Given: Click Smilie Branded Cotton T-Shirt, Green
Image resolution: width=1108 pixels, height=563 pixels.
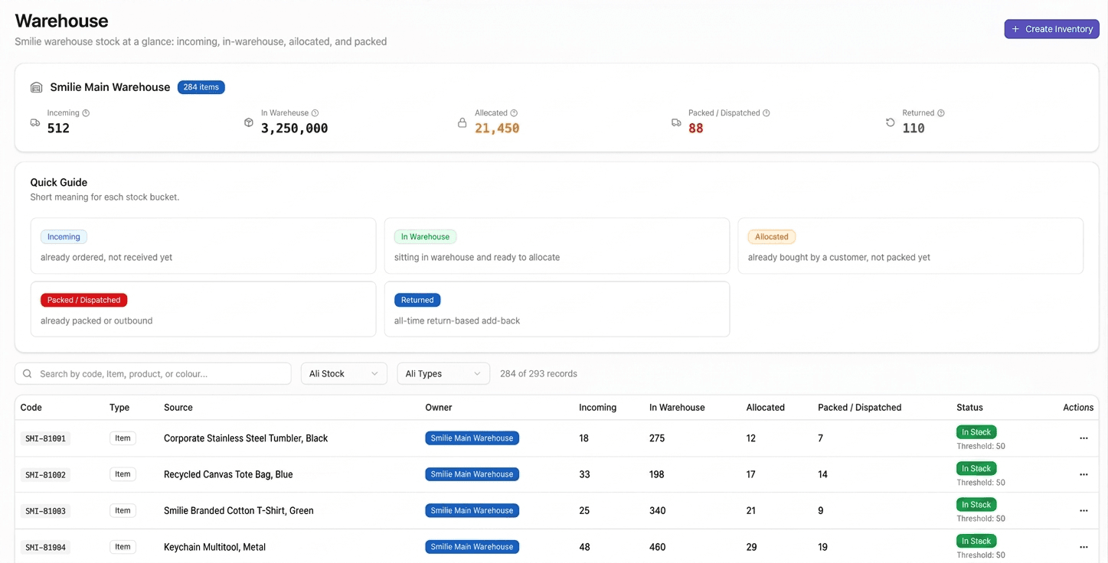Looking at the screenshot, I should coord(239,510).
